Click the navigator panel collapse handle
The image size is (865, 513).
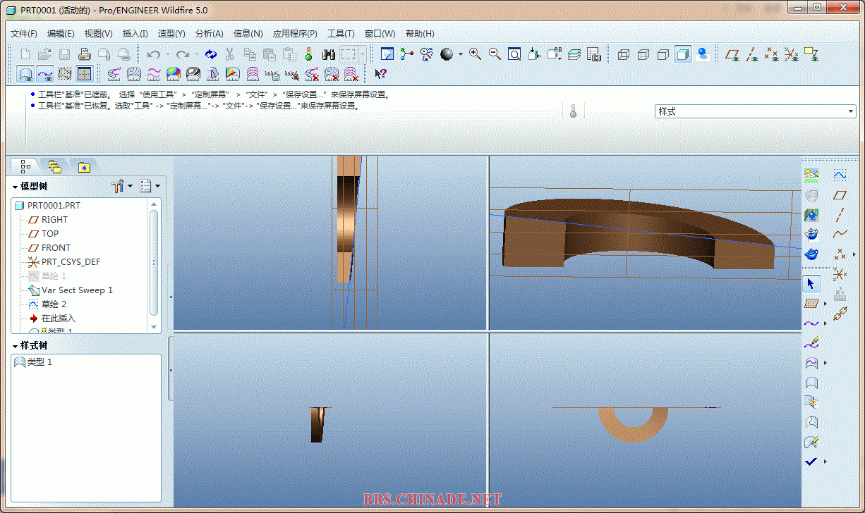[x=170, y=369]
